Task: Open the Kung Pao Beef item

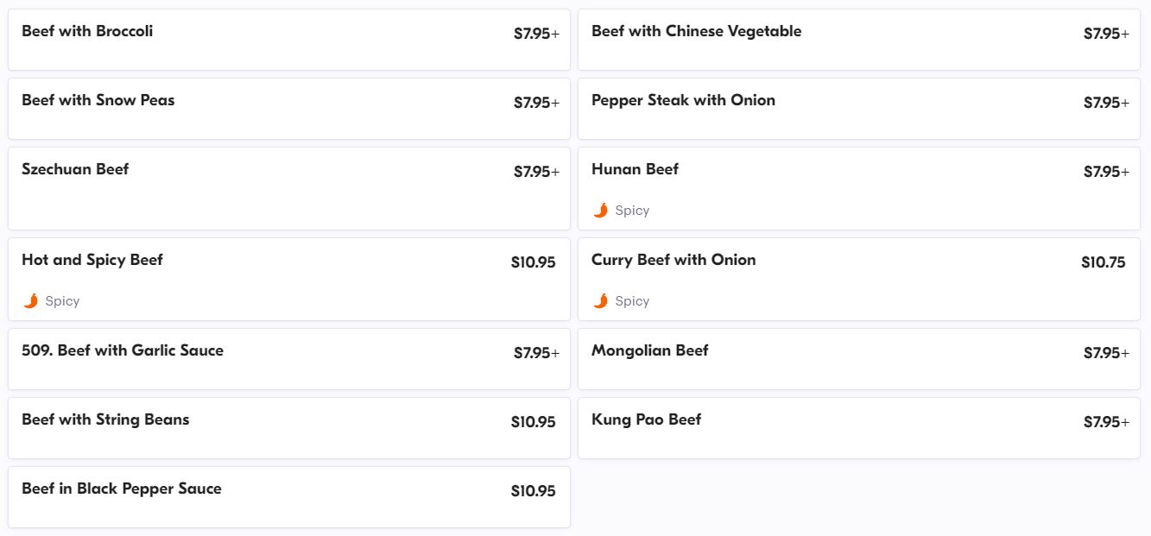Action: tap(646, 419)
